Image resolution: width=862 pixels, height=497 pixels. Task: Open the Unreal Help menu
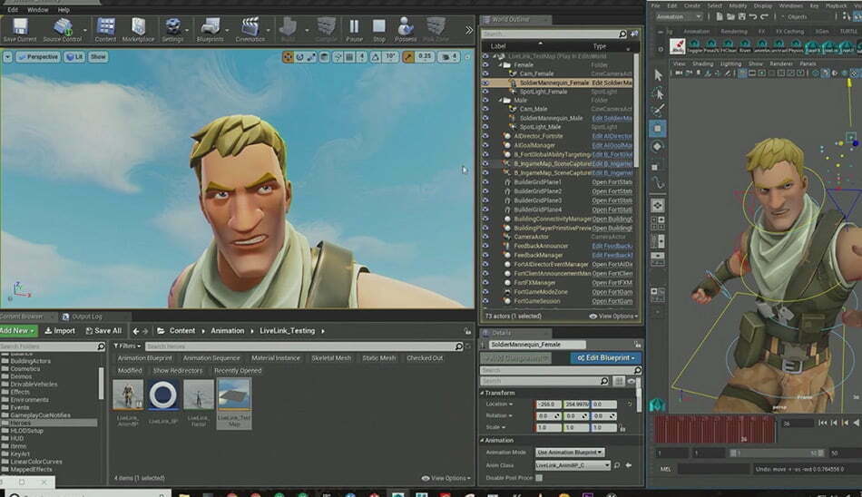pyautogui.click(x=64, y=10)
